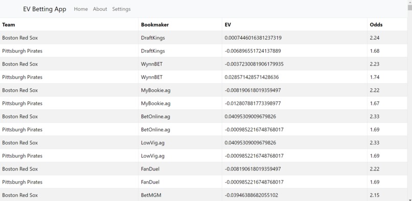
Task: Select Pittsburgh Pirates in the LowVig.ag row
Action: coord(22,156)
